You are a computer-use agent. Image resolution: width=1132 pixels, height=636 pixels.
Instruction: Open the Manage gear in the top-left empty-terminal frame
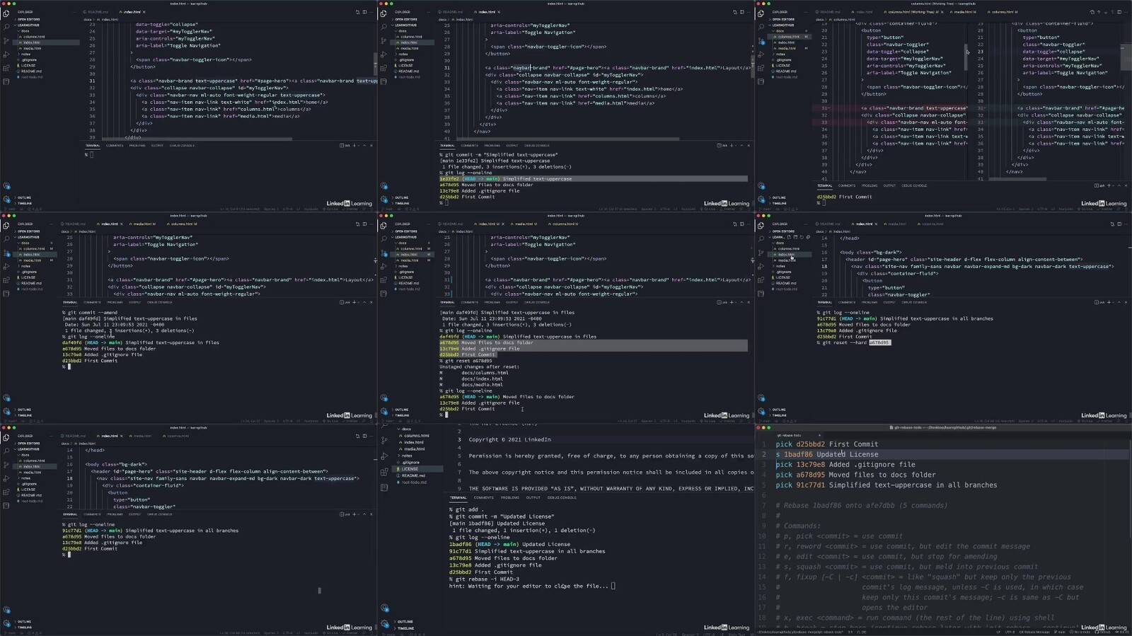[6, 200]
